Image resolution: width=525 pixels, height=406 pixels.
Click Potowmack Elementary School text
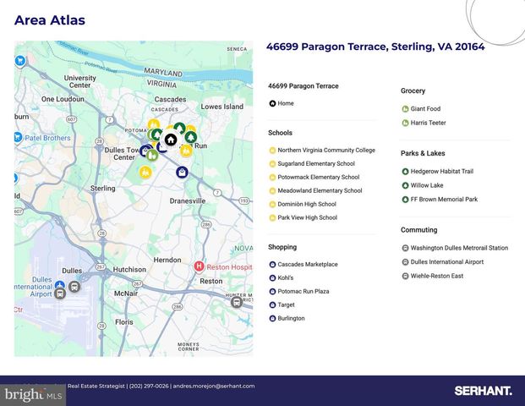[319, 177]
